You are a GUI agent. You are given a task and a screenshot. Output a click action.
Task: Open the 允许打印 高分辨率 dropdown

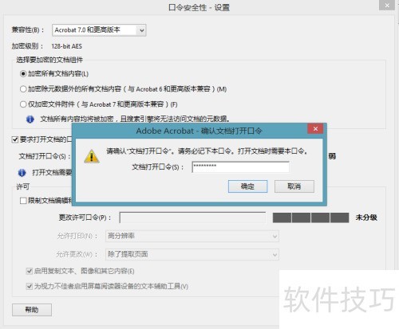click(192, 236)
